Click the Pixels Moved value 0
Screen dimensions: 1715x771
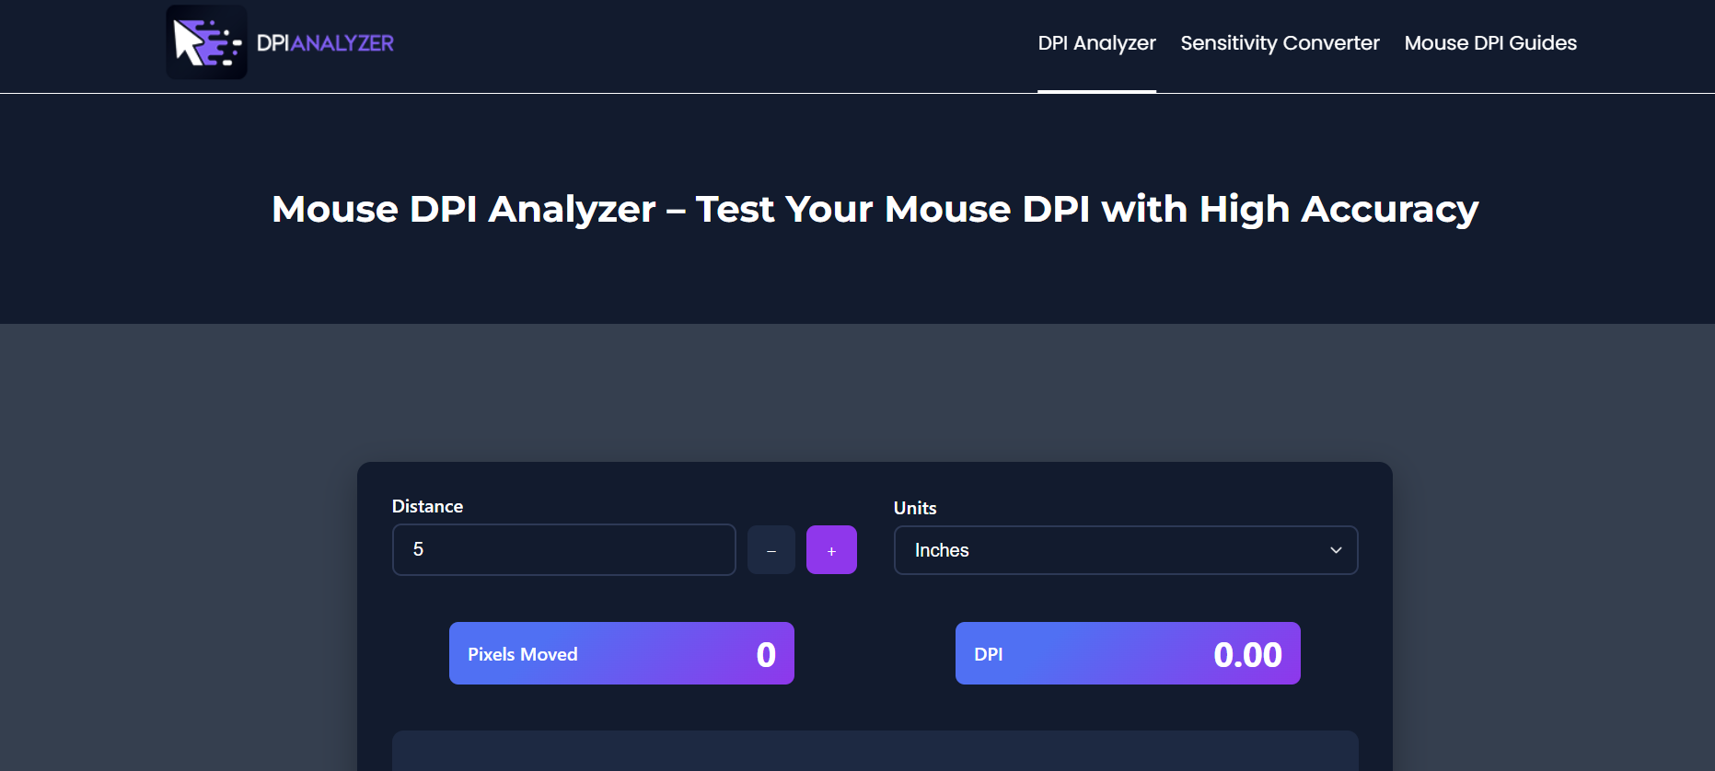[x=766, y=655]
